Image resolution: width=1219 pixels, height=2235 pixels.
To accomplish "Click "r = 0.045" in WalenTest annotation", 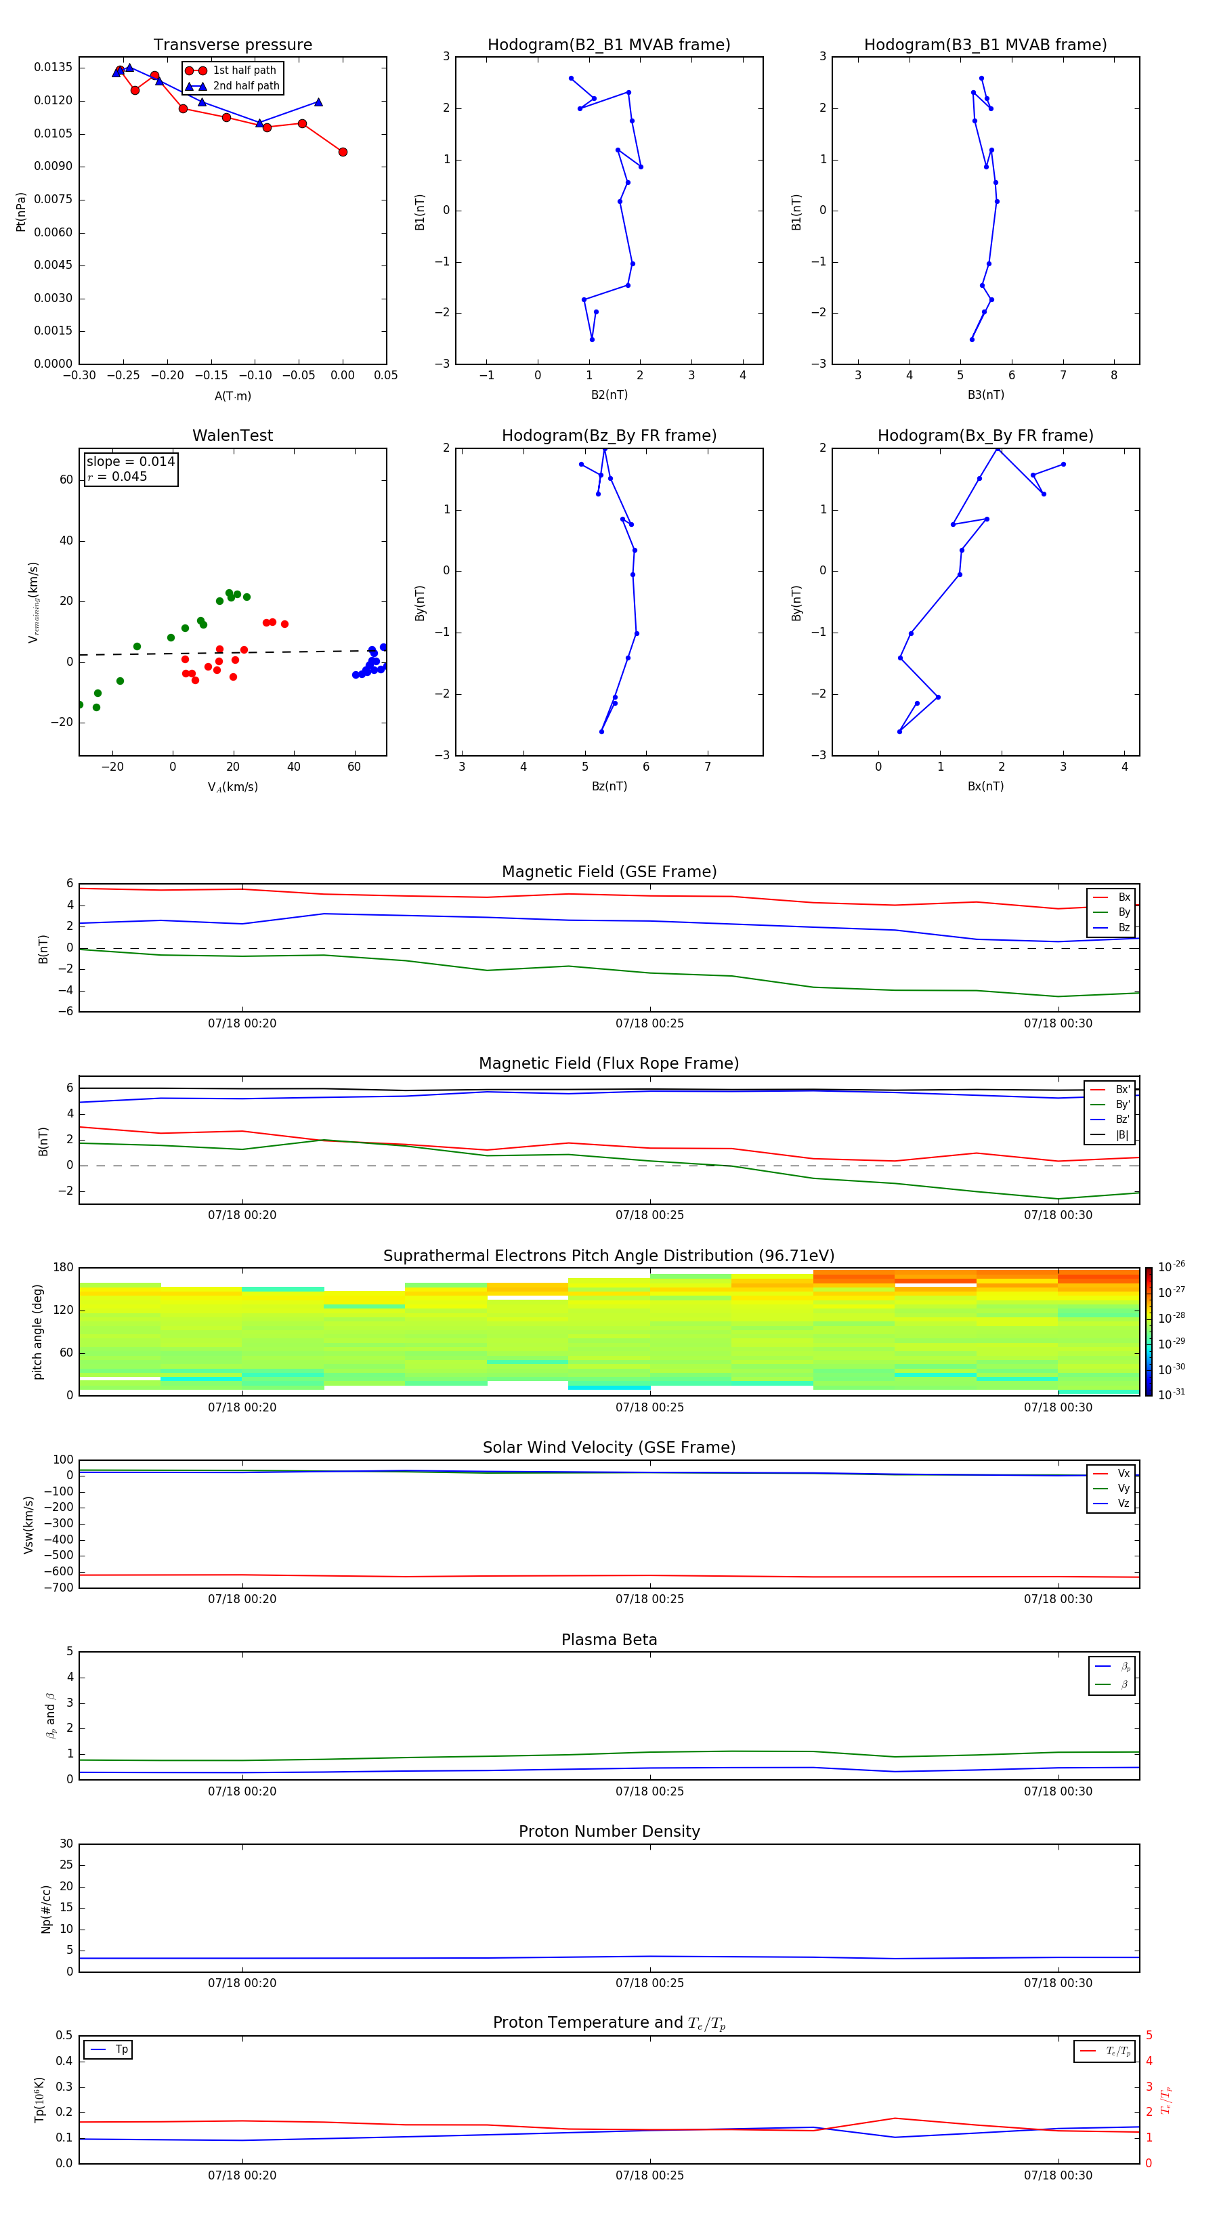I will 117,476.
